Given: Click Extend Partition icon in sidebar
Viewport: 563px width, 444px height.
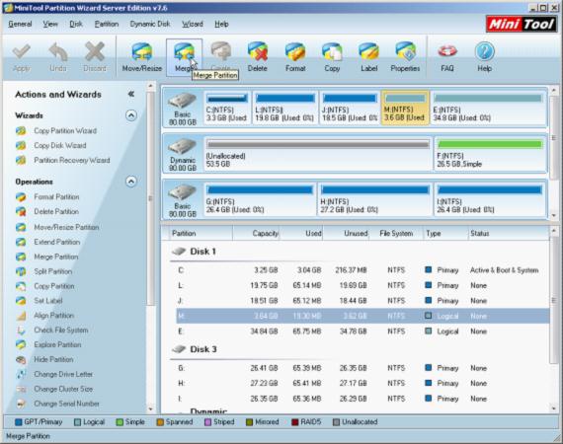Looking at the screenshot, I should point(21,242).
